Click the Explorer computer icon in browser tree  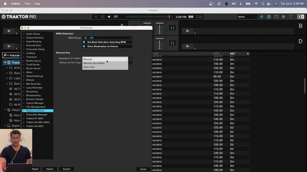point(9,126)
